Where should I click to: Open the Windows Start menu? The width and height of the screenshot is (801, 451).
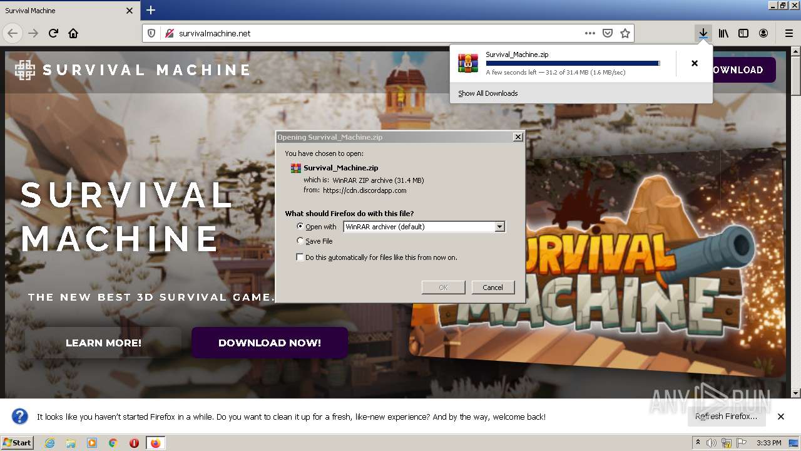tap(17, 442)
